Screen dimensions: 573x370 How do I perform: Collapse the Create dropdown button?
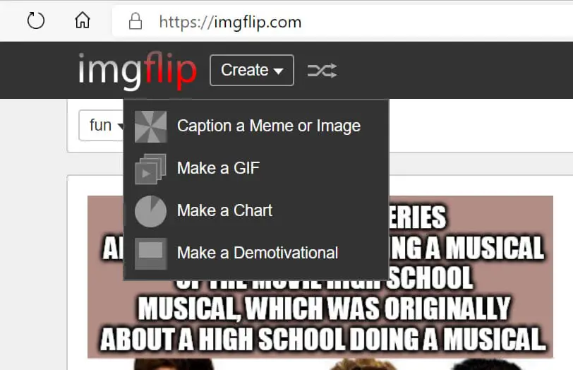[x=252, y=70]
